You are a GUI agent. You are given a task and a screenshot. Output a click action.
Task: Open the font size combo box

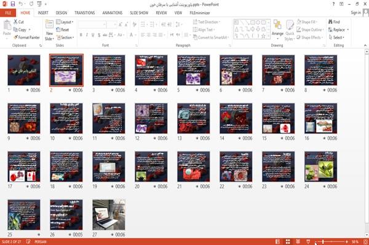(111, 25)
